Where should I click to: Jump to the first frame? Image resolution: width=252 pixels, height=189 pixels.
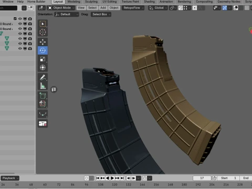click(x=98, y=178)
